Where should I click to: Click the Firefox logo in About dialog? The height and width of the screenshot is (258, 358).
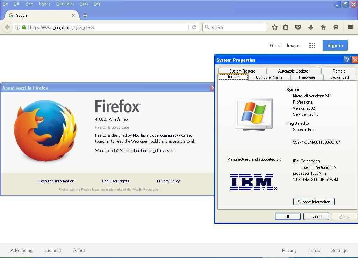45,131
